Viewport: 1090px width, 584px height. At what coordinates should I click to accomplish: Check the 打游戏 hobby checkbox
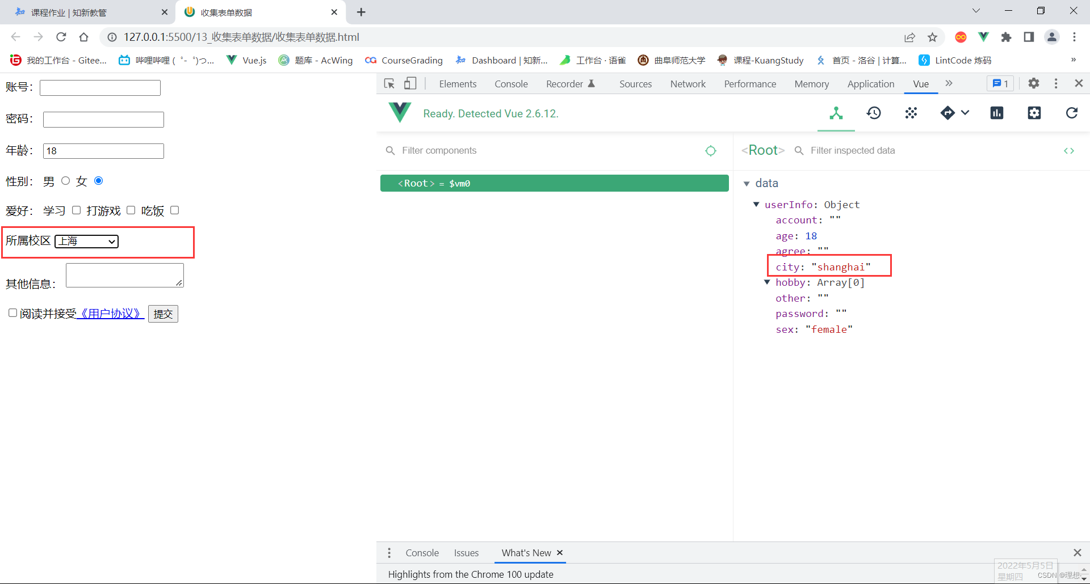pyautogui.click(x=131, y=210)
